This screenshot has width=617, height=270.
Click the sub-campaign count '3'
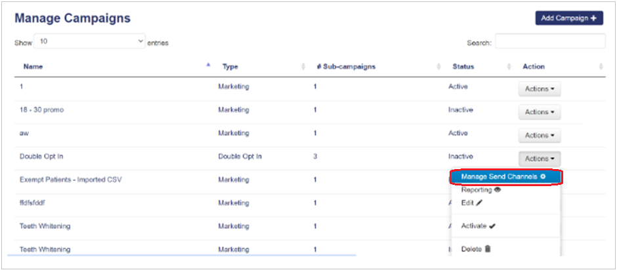pyautogui.click(x=315, y=157)
